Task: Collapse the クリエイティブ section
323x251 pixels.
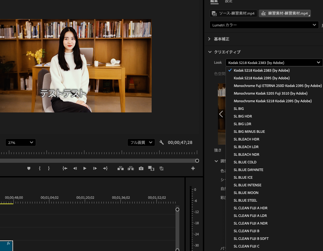Action: point(210,52)
